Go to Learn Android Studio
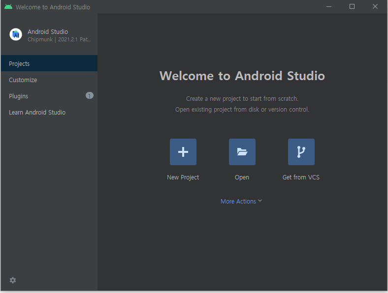This screenshot has height=293, width=388. pos(49,112)
